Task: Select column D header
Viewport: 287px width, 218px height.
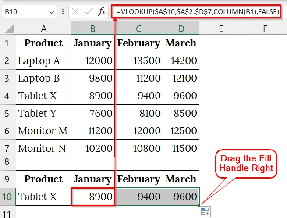Action: click(x=181, y=29)
